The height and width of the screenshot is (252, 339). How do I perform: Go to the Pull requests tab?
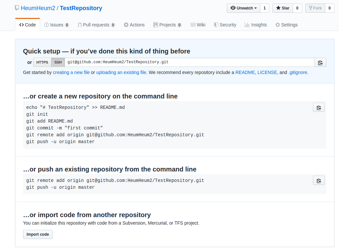[96, 25]
